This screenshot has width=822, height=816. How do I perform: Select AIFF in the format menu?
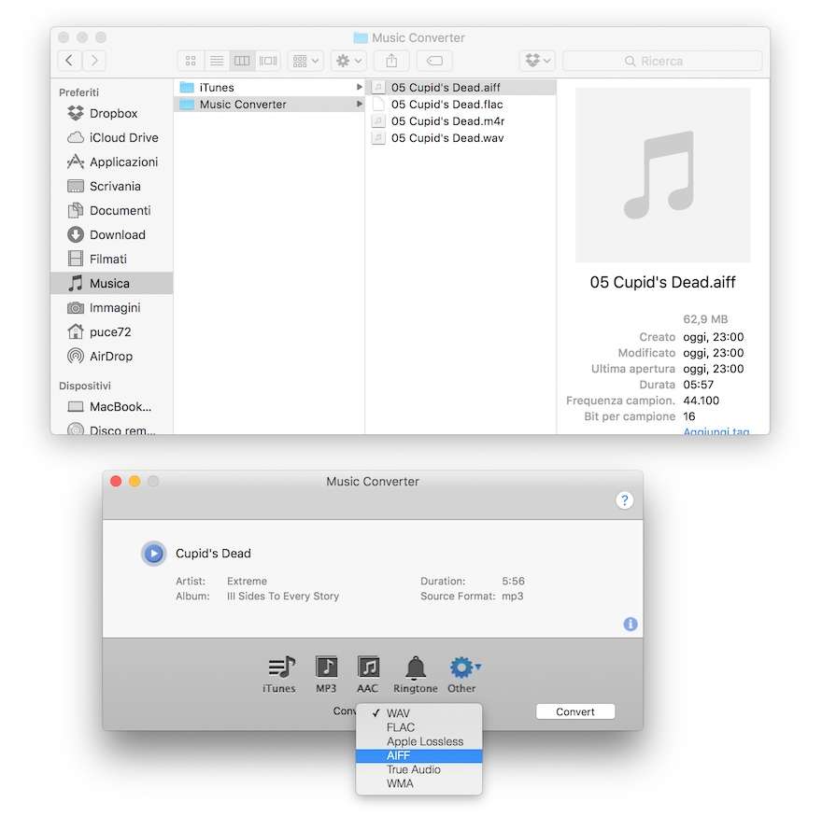click(x=418, y=755)
